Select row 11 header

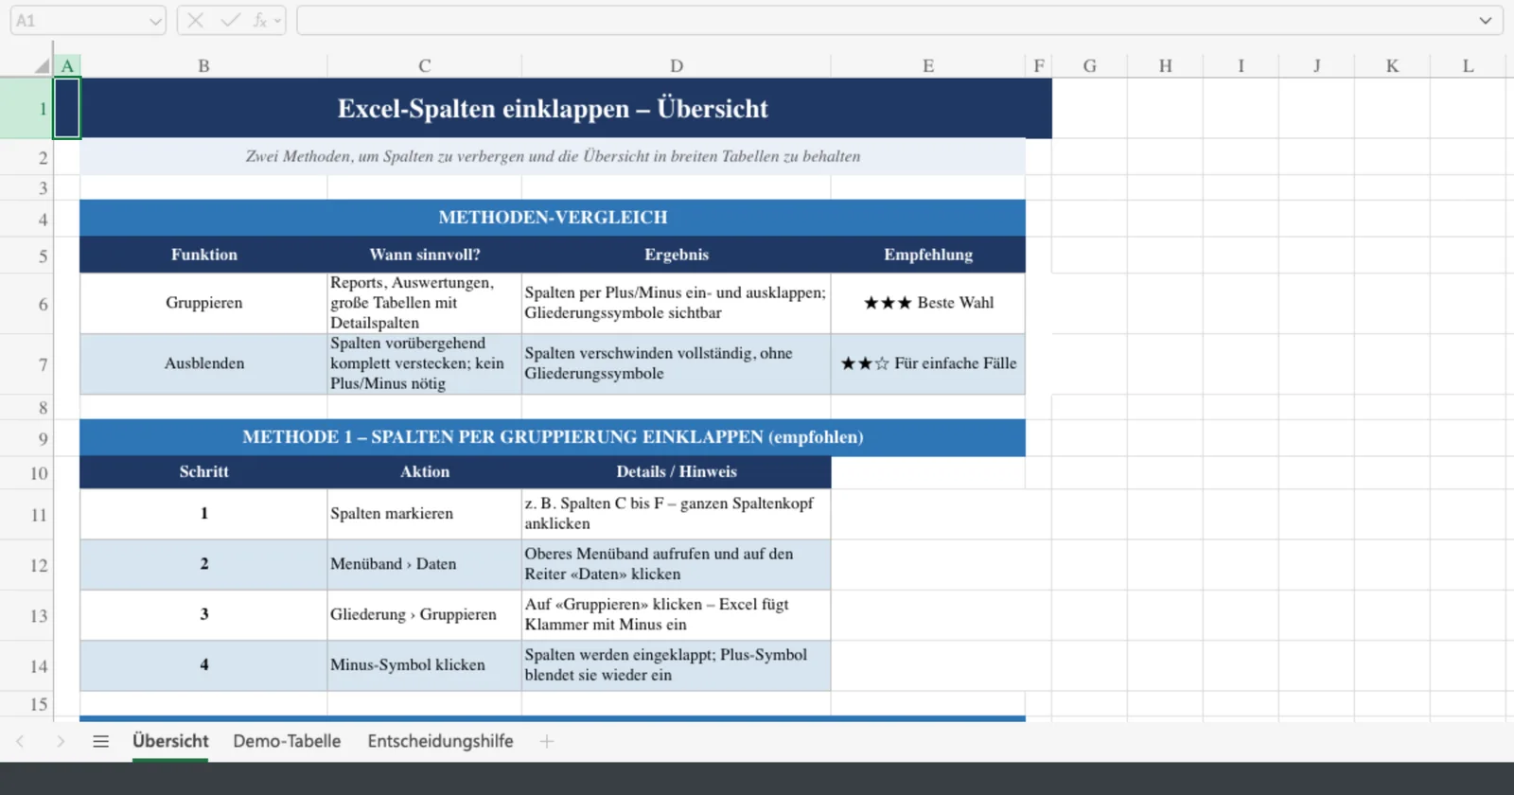[x=26, y=515]
